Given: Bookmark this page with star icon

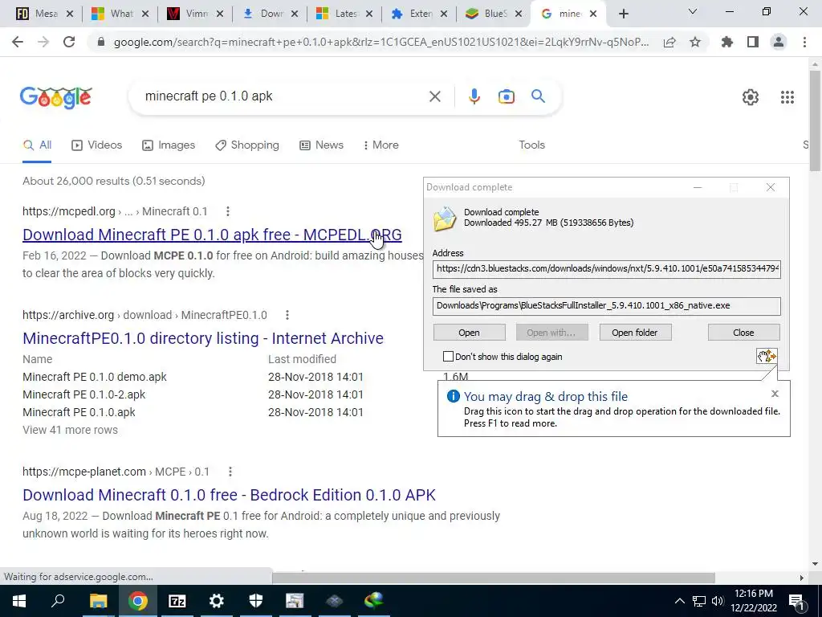Looking at the screenshot, I should point(695,43).
